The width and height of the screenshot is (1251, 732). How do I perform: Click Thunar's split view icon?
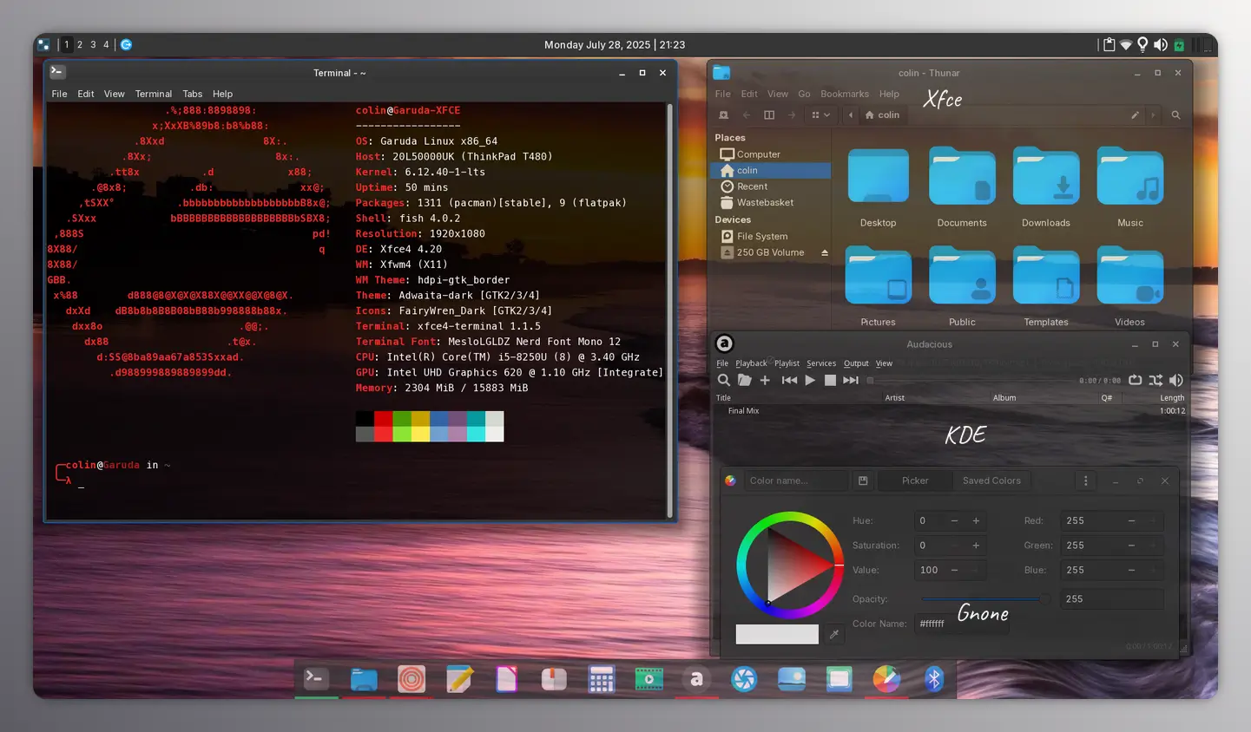click(769, 114)
